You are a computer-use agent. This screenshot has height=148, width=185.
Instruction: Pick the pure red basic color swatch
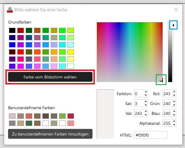(x=21, y=52)
